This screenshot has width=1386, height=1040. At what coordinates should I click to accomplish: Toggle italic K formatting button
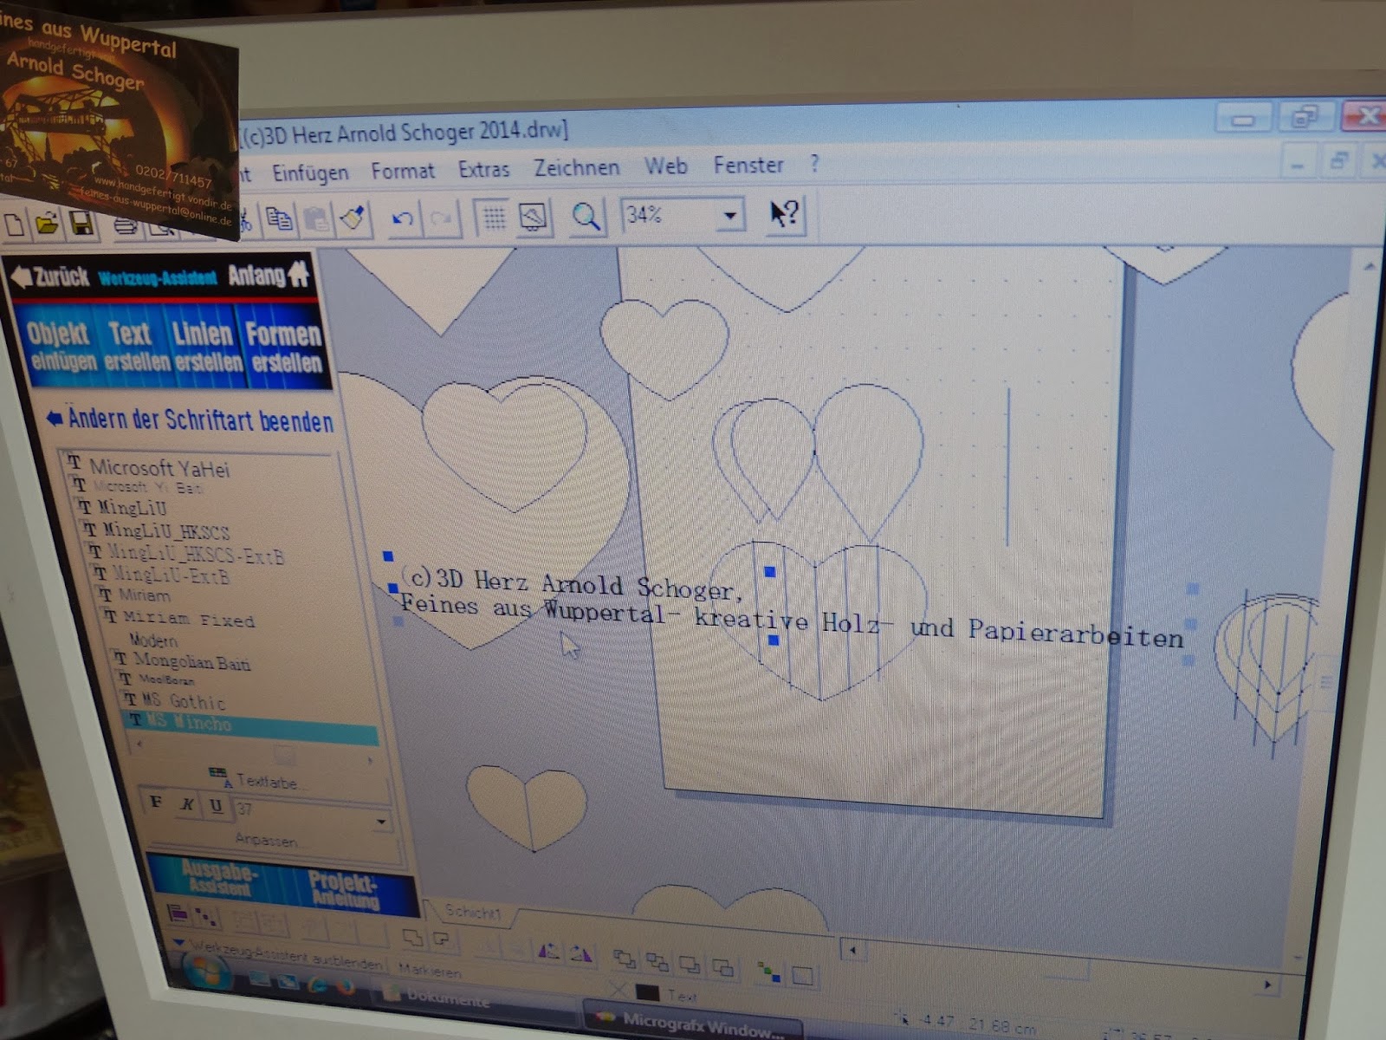point(187,805)
